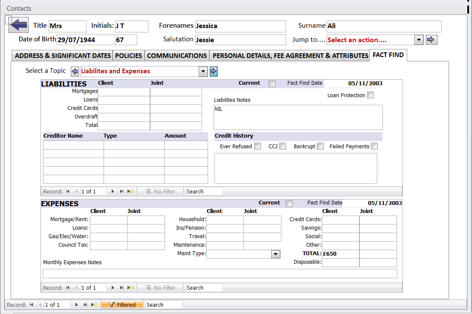
Task: Open the Jump to action dropdown
Action: 419,40
